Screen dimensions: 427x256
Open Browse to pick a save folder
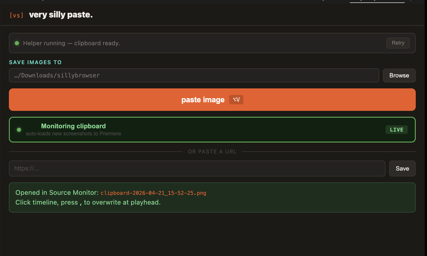pyautogui.click(x=399, y=75)
